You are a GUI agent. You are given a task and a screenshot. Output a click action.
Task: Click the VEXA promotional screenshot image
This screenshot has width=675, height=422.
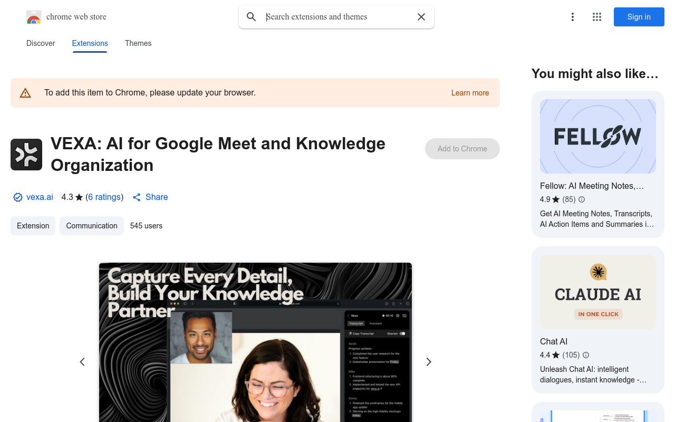click(255, 342)
